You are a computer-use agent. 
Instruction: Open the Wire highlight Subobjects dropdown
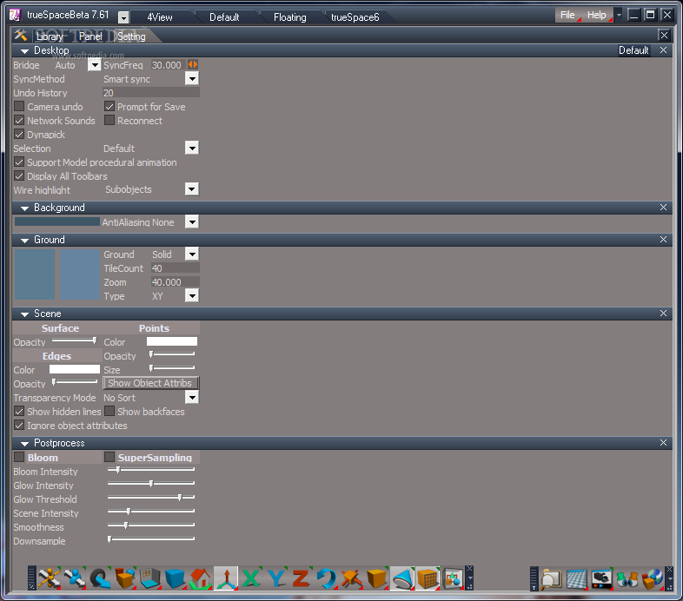(192, 189)
